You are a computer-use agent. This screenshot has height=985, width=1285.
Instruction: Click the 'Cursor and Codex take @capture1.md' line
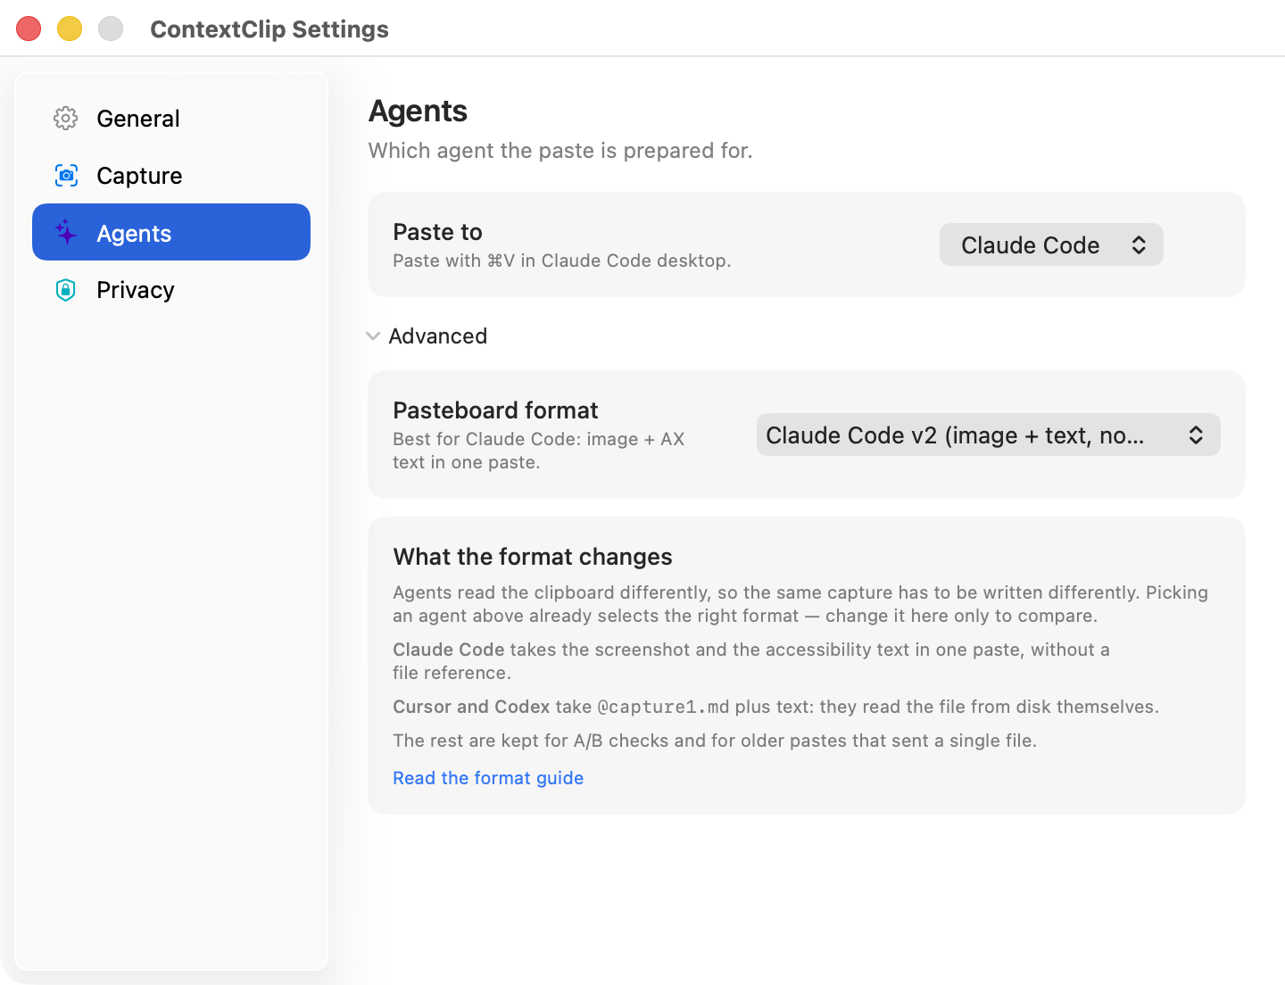pyautogui.click(x=775, y=707)
